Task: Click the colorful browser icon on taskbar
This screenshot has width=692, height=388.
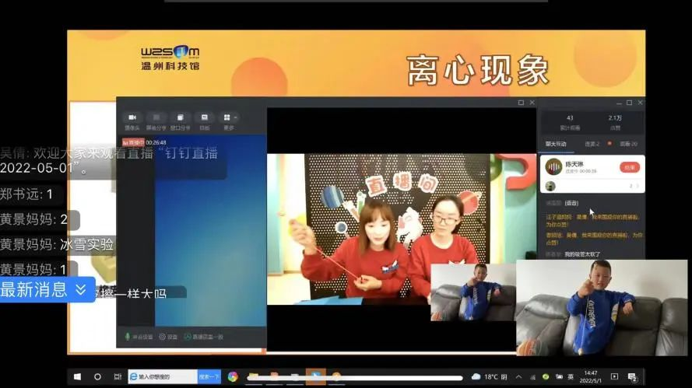Action: (233, 376)
